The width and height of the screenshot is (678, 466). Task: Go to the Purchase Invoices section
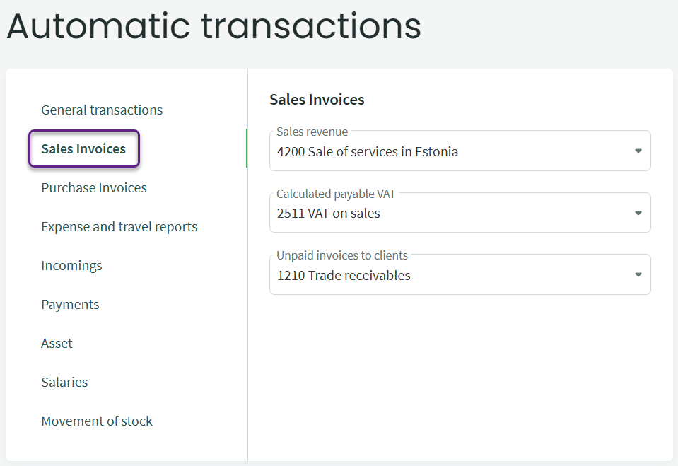point(94,187)
